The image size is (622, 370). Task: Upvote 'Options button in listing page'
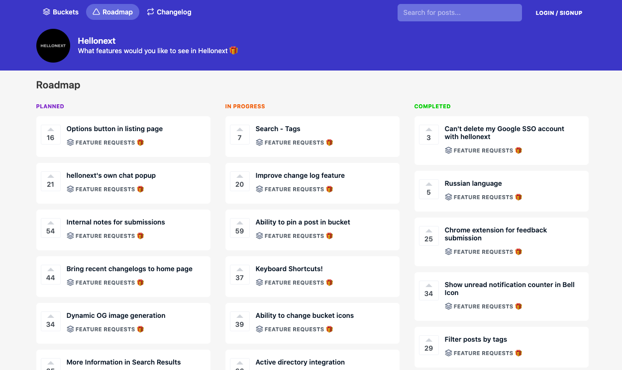pos(51,135)
